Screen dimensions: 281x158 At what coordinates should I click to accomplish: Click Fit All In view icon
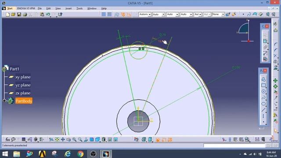[x=57, y=140]
